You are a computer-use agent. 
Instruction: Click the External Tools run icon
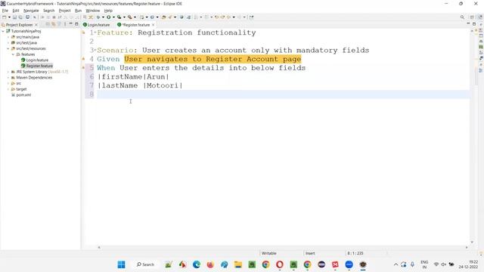click(x=130, y=17)
